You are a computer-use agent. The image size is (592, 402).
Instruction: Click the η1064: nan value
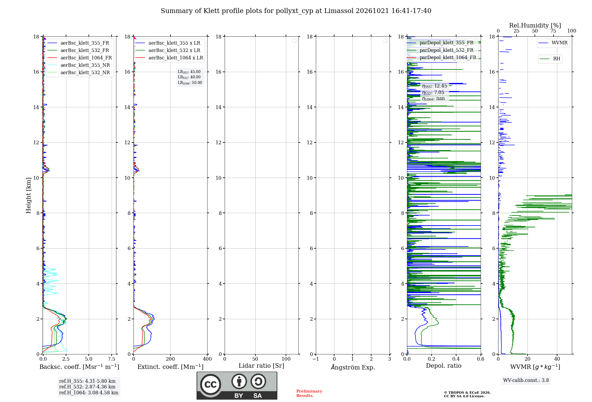[x=433, y=99]
